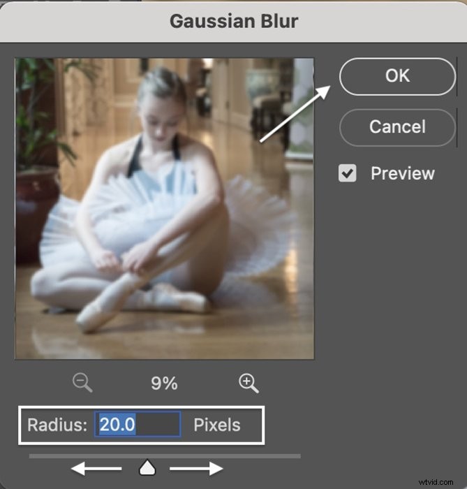Click the Radius label

click(x=57, y=425)
